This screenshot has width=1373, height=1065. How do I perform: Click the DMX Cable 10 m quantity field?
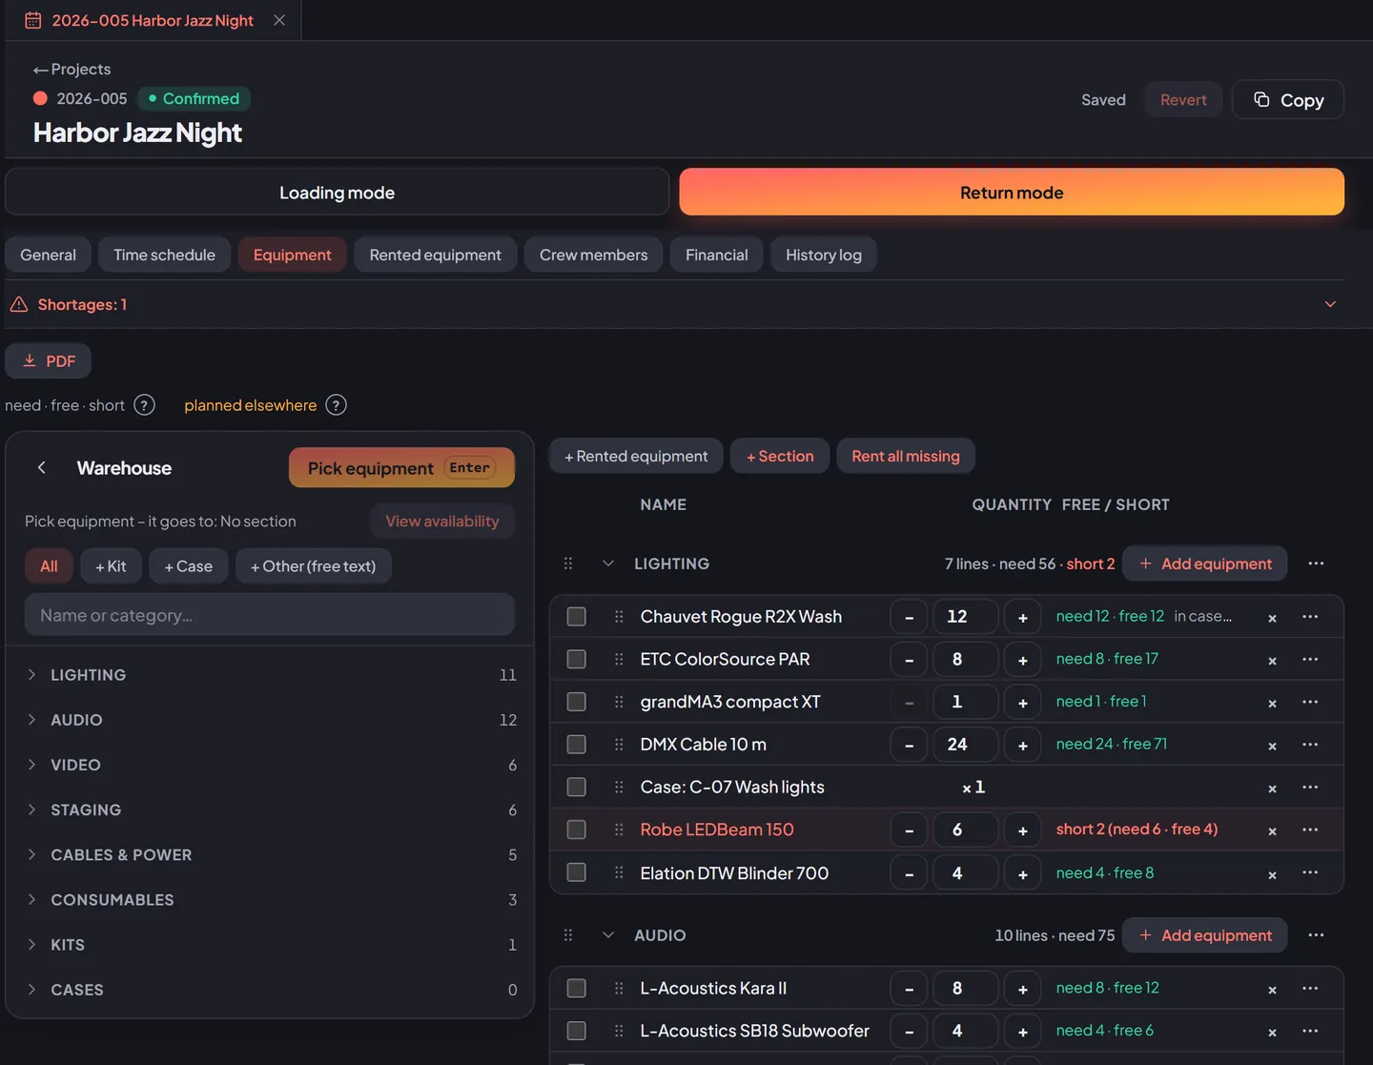[965, 745]
